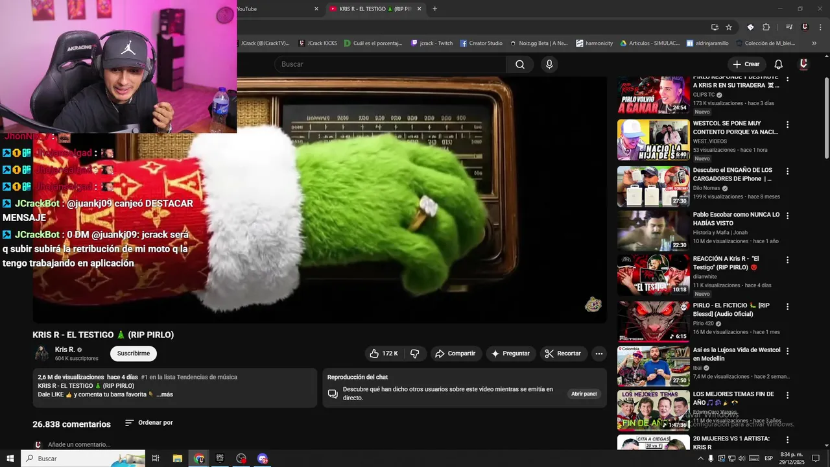Click the Recortar clip button
This screenshot has height=467, width=830.
click(563, 353)
